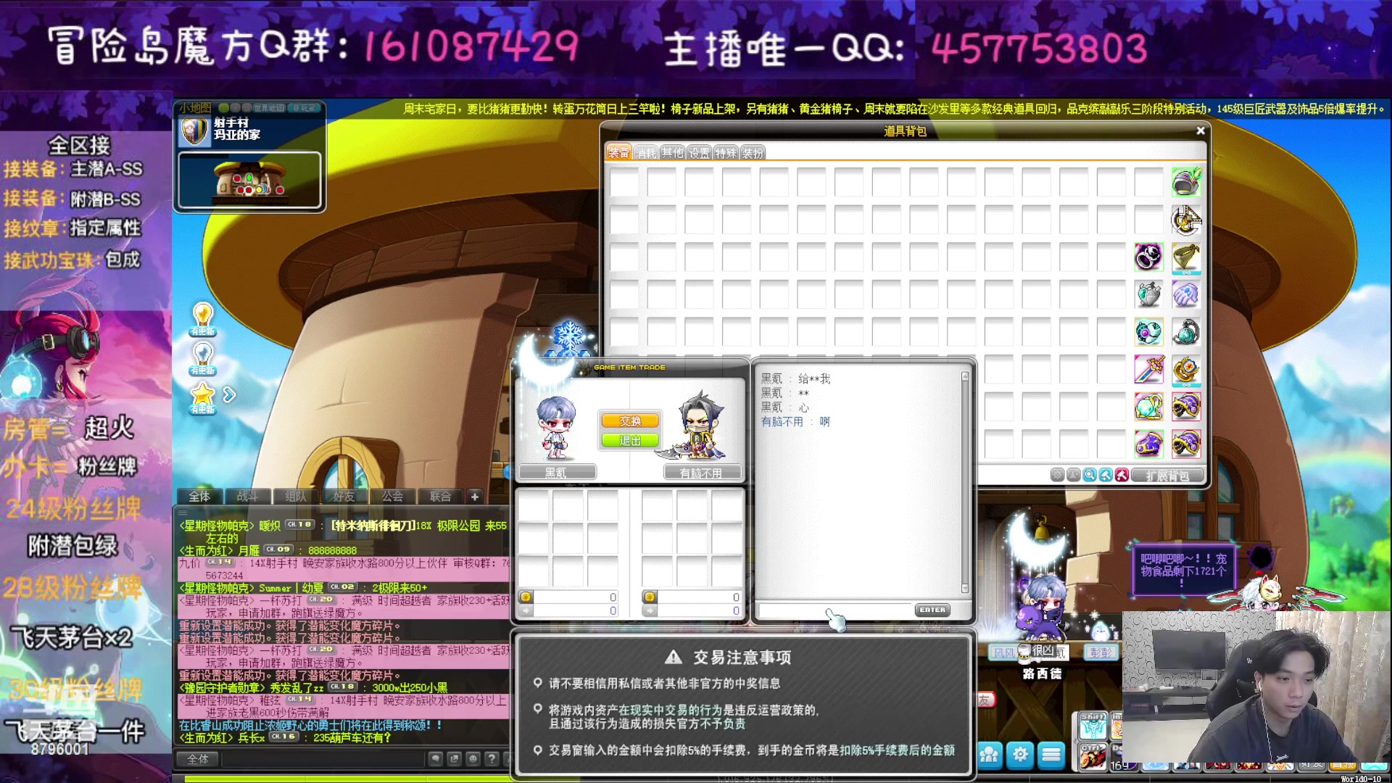Viewport: 1392px width, 783px height.
Task: Expand notifications with the chevron beside the star
Action: [229, 395]
